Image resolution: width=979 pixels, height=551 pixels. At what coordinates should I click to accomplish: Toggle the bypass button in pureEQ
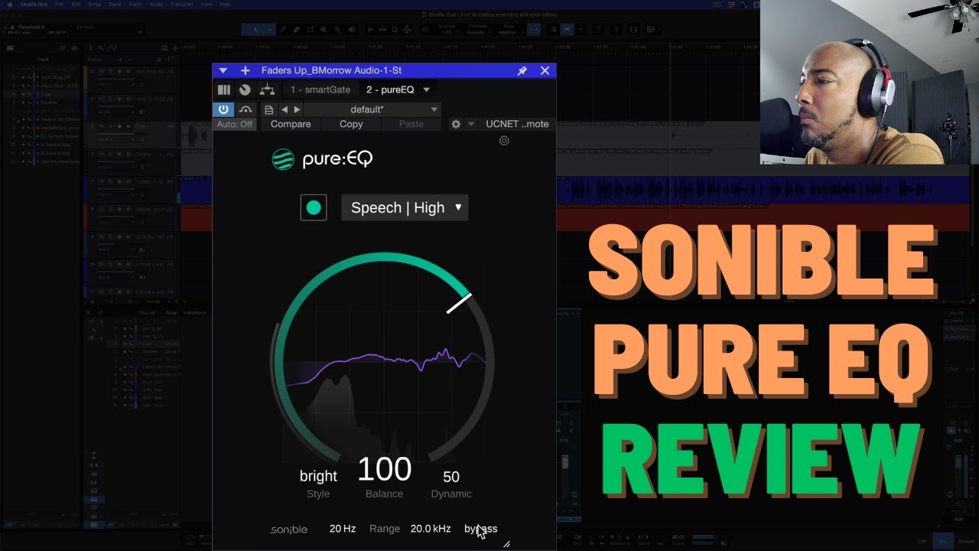(480, 529)
